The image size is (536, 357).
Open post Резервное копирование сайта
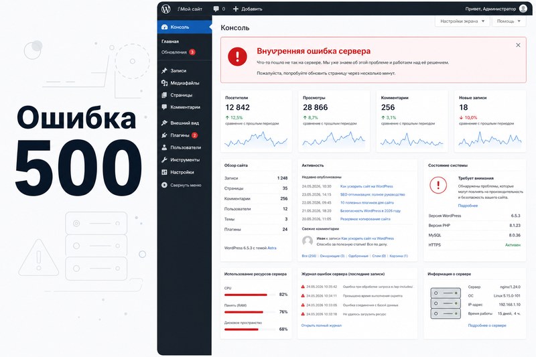pyautogui.click(x=365, y=219)
